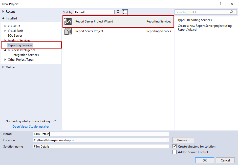The image size is (238, 165).
Task: Open the help question mark button
Action: (221, 4)
